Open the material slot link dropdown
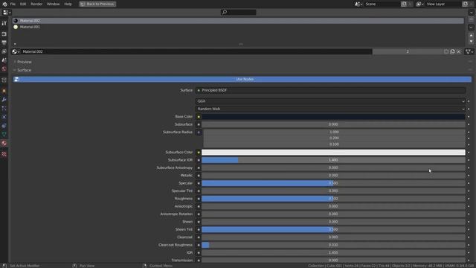Viewport: 476px width, 268px height. coord(469,51)
